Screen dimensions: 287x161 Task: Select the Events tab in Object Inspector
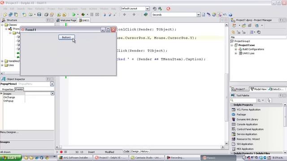click(19, 89)
